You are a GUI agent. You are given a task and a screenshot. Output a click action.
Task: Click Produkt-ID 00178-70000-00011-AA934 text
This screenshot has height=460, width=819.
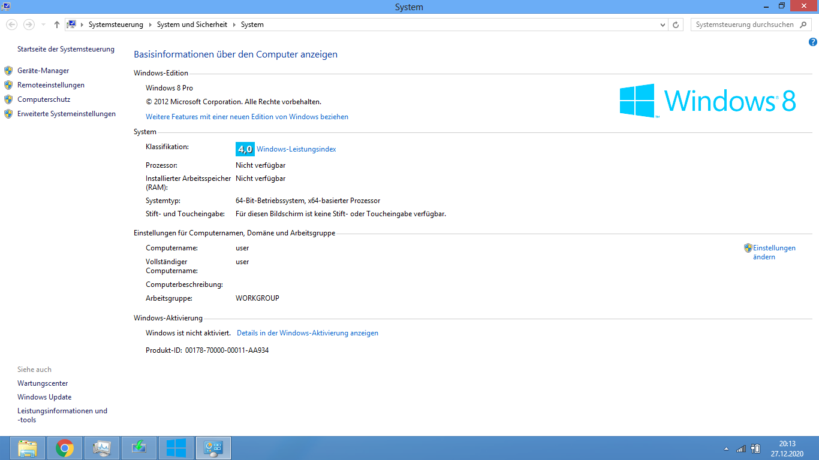(x=207, y=350)
